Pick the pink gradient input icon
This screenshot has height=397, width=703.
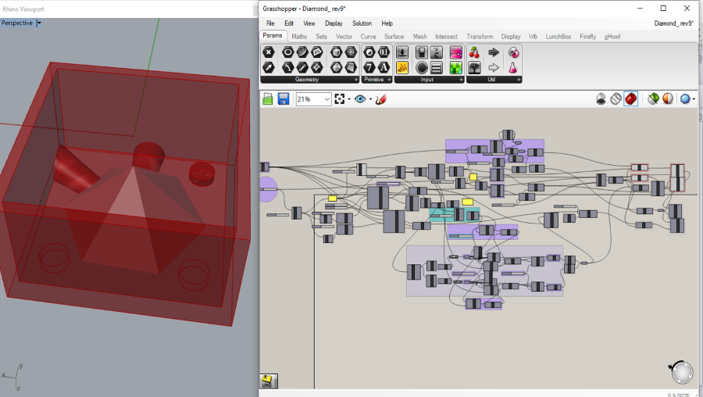455,52
